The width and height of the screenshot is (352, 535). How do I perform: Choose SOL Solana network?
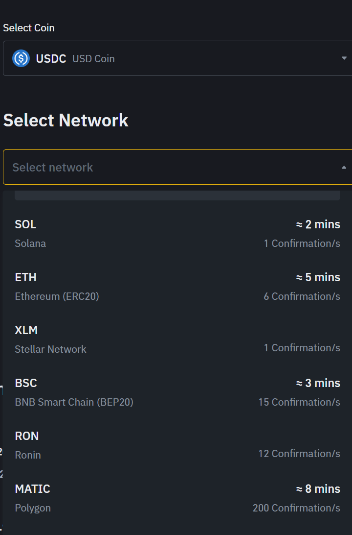30,233
